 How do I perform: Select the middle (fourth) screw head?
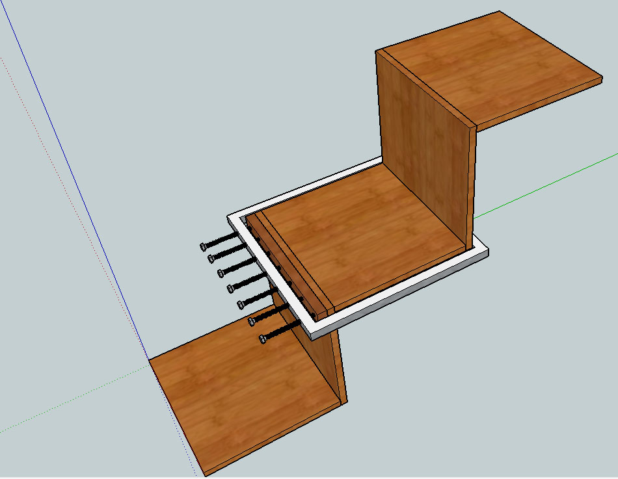click(230, 288)
